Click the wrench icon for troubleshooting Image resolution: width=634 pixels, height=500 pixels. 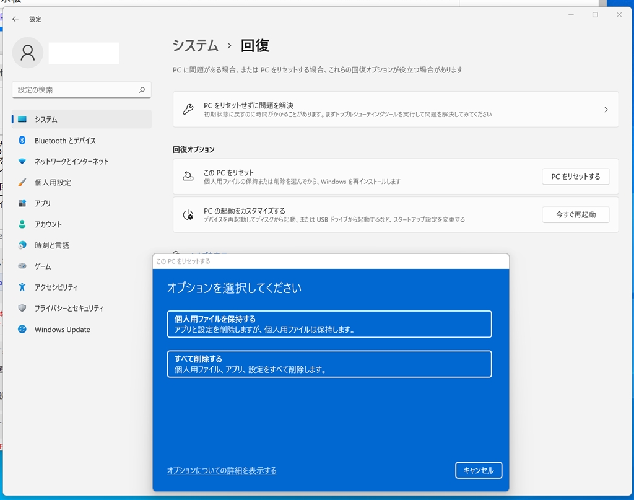click(x=188, y=109)
